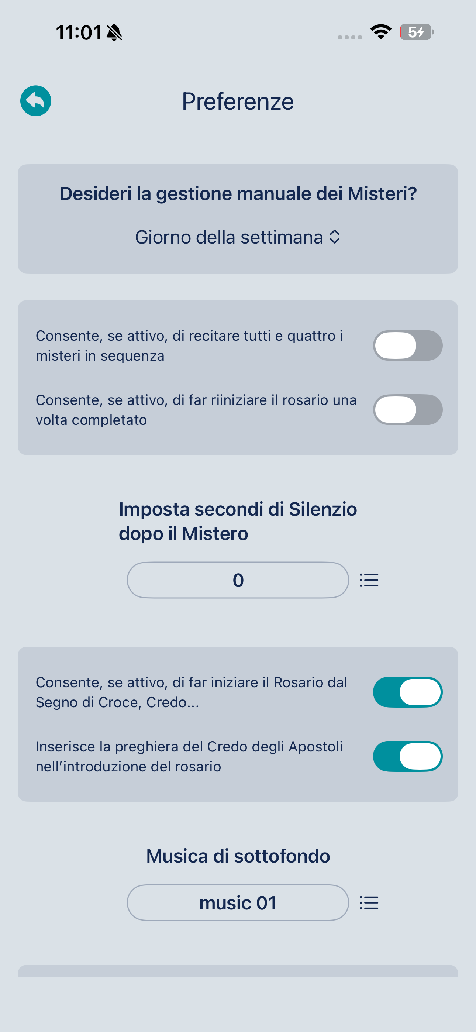Tap the 11:01 clock in status bar
476x1032 pixels.
[79, 32]
